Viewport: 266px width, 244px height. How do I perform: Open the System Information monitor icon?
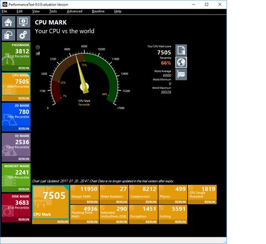pos(23,22)
